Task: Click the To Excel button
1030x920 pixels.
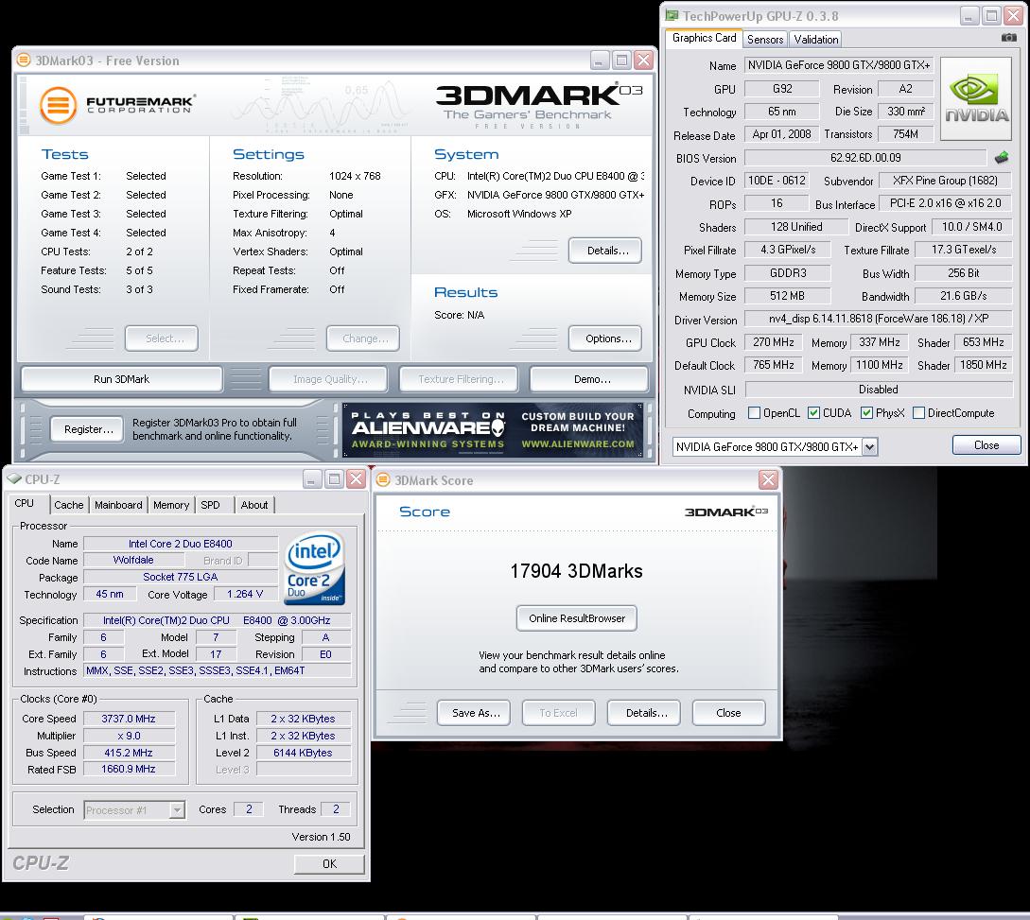Action: pos(558,713)
